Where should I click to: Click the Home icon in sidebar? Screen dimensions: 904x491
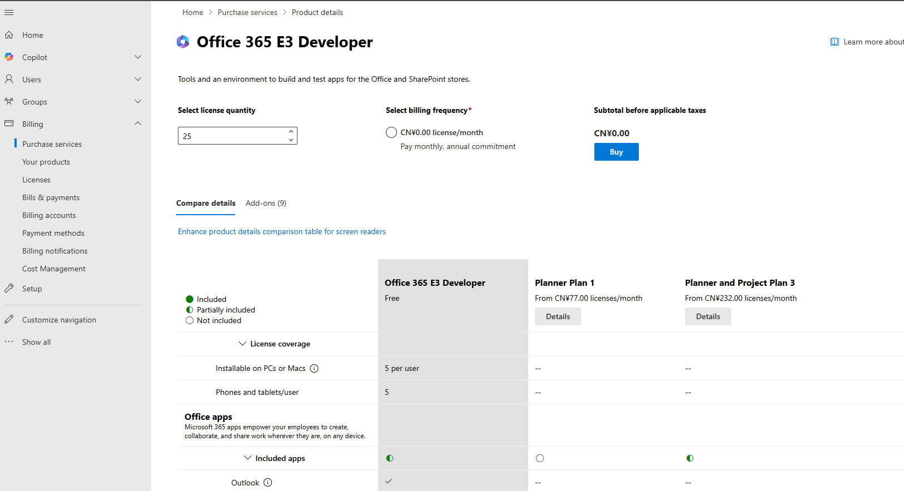pyautogui.click(x=9, y=35)
